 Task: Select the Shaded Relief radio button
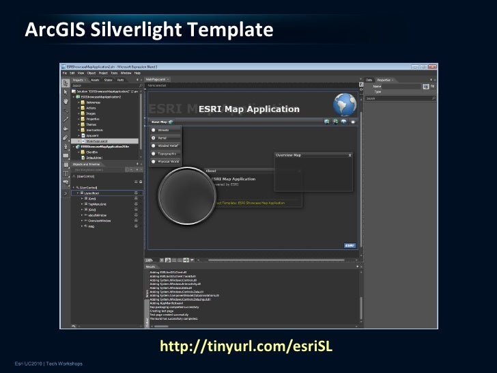(154, 146)
